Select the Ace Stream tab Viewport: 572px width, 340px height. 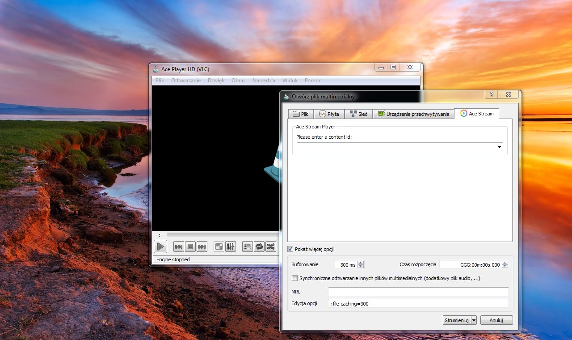[x=477, y=114]
